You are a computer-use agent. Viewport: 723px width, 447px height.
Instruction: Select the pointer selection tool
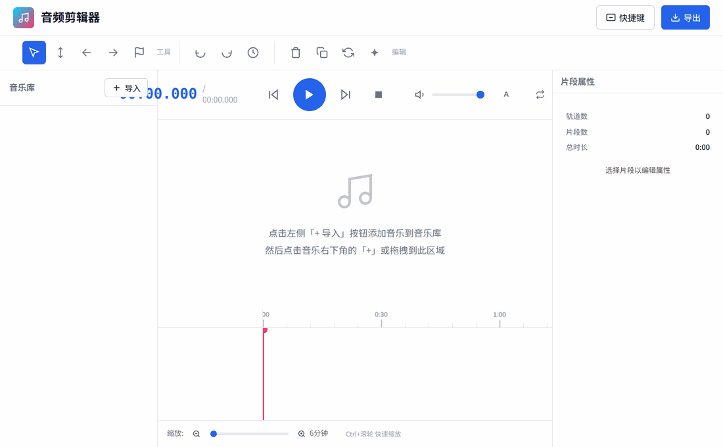click(34, 53)
